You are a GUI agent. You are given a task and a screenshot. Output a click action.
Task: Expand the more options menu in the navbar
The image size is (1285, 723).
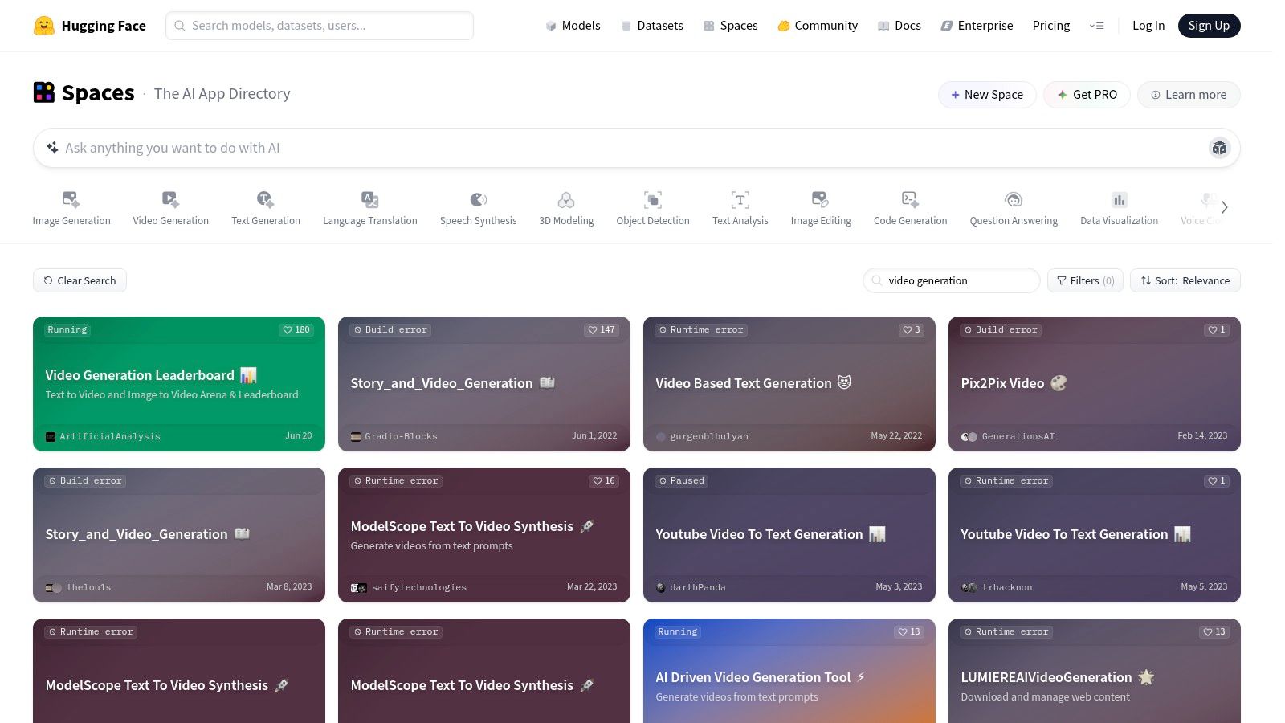pyautogui.click(x=1096, y=26)
